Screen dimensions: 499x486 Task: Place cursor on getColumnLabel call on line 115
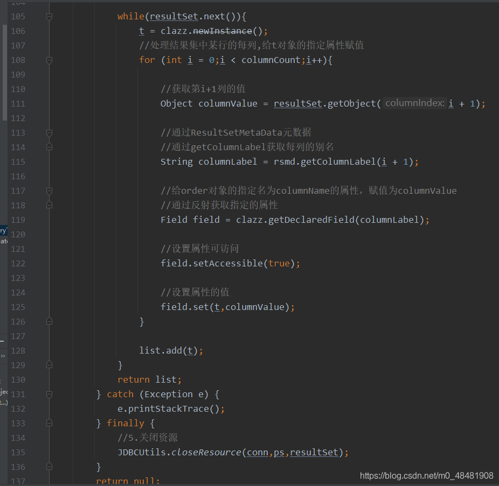point(338,162)
